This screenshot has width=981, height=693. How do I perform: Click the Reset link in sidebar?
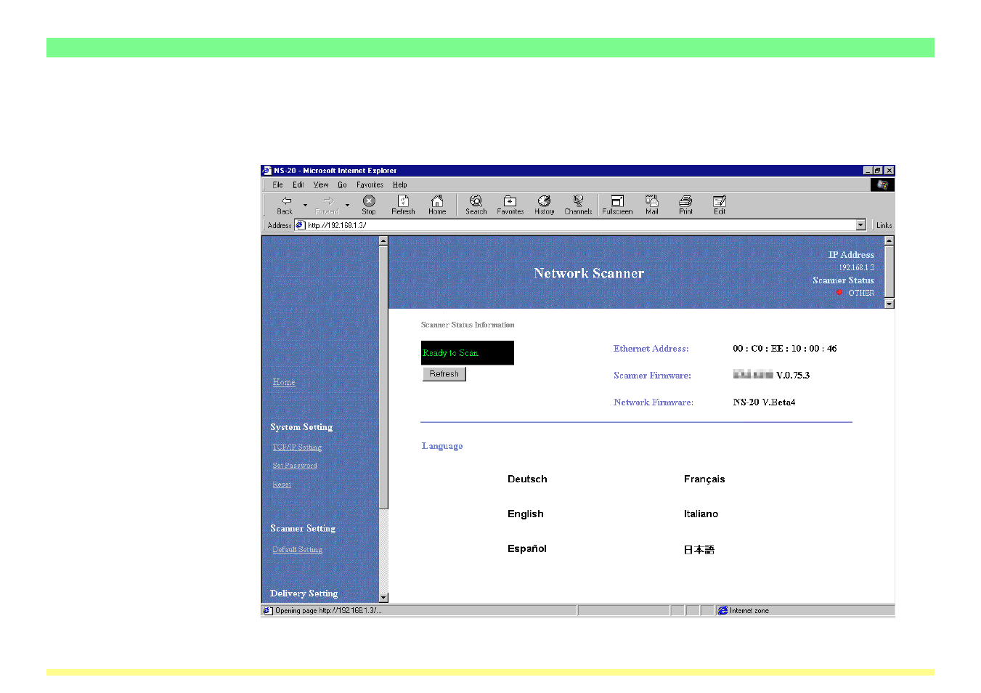[x=282, y=485]
